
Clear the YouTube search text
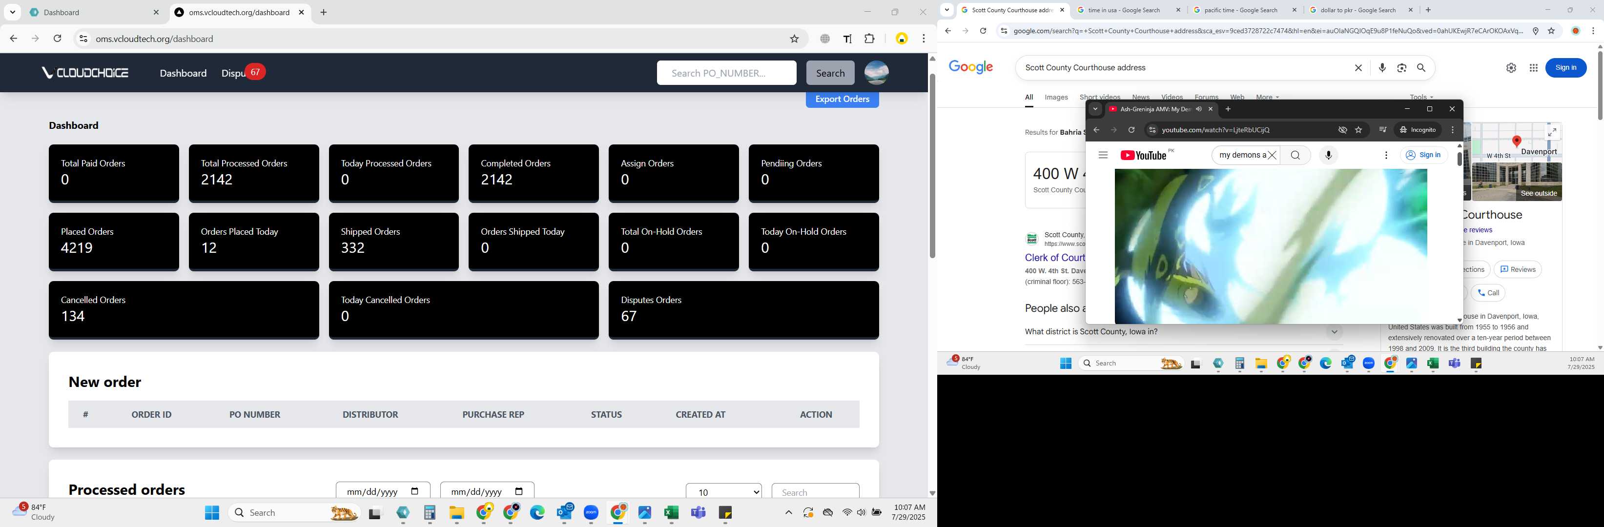coord(1272,156)
